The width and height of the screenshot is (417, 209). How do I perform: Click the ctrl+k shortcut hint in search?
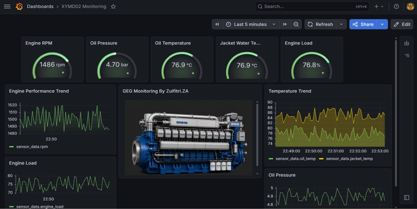[361, 7]
